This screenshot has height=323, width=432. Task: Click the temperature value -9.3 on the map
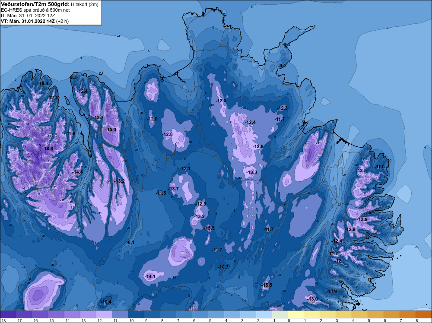coord(73,77)
